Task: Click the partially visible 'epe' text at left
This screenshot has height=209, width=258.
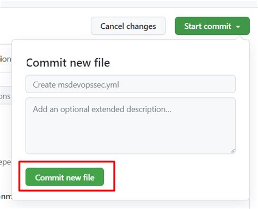Action: [x=5, y=162]
